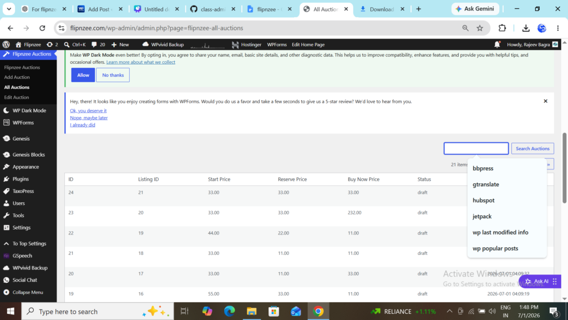Open Howdy, Rajeev Bagra account menu

(x=532, y=44)
